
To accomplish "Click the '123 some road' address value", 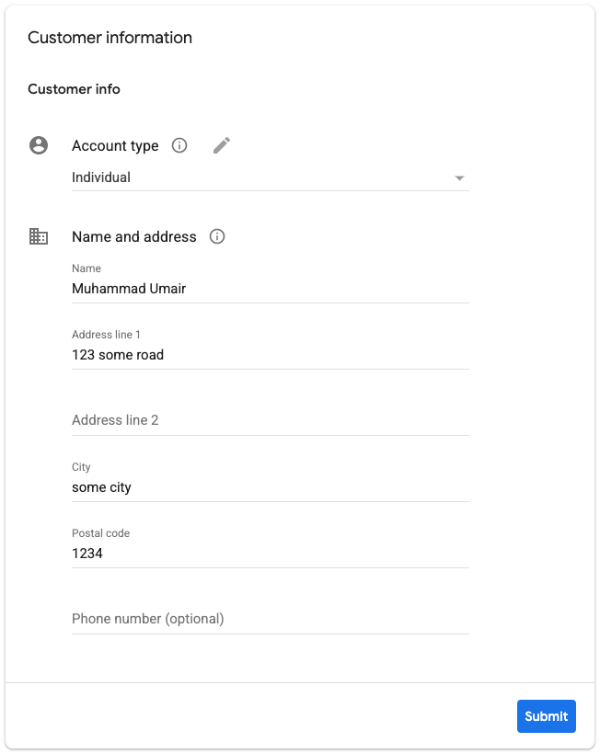I will (118, 355).
